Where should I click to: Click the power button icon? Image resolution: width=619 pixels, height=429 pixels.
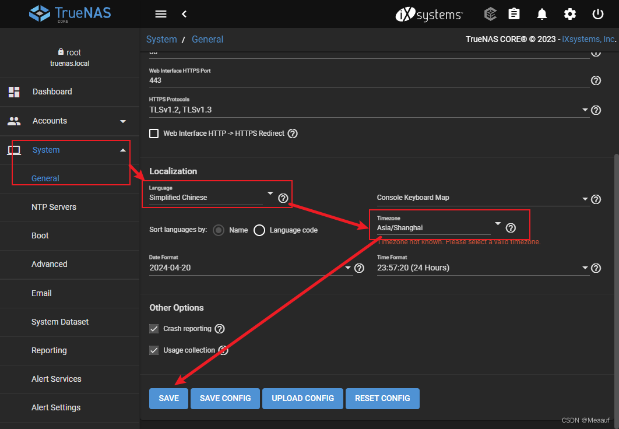coord(597,14)
